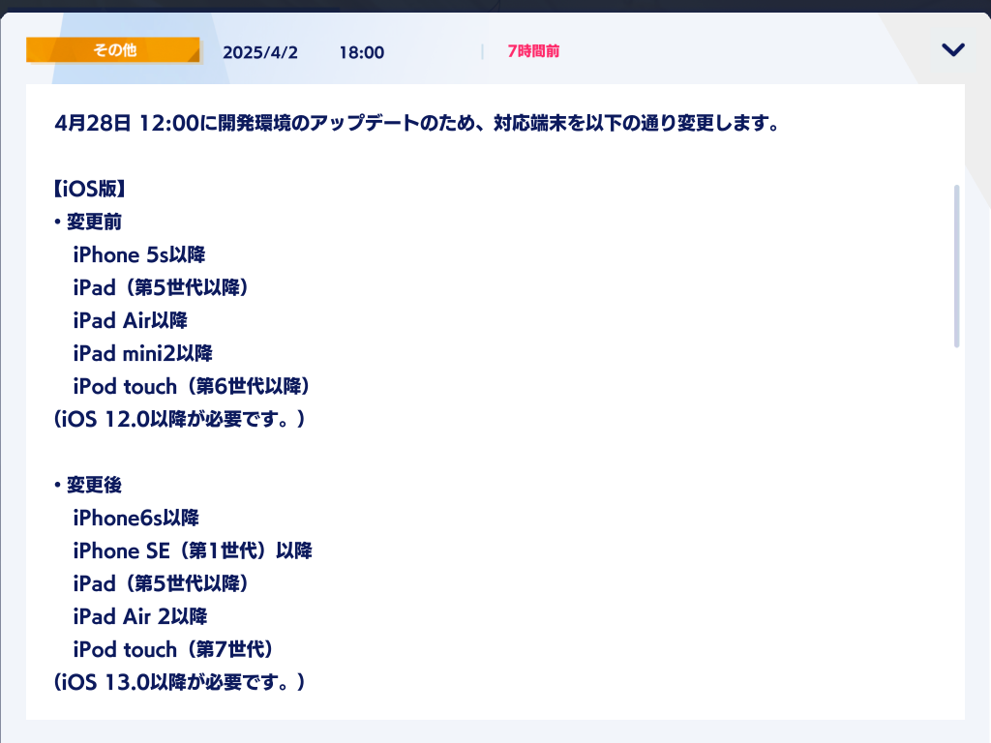
Task: Click iPod touch（第6世代以降） line
Action: click(192, 386)
